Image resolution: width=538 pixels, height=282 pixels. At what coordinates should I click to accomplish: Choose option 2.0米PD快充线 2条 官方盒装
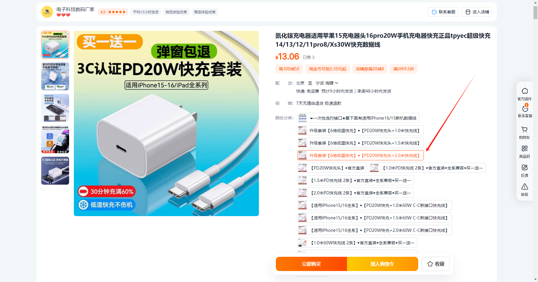tap(355, 193)
